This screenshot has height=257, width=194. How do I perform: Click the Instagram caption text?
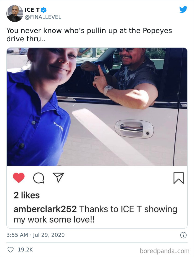95,214
